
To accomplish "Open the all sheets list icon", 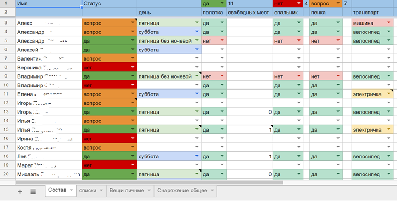I will tap(33, 192).
